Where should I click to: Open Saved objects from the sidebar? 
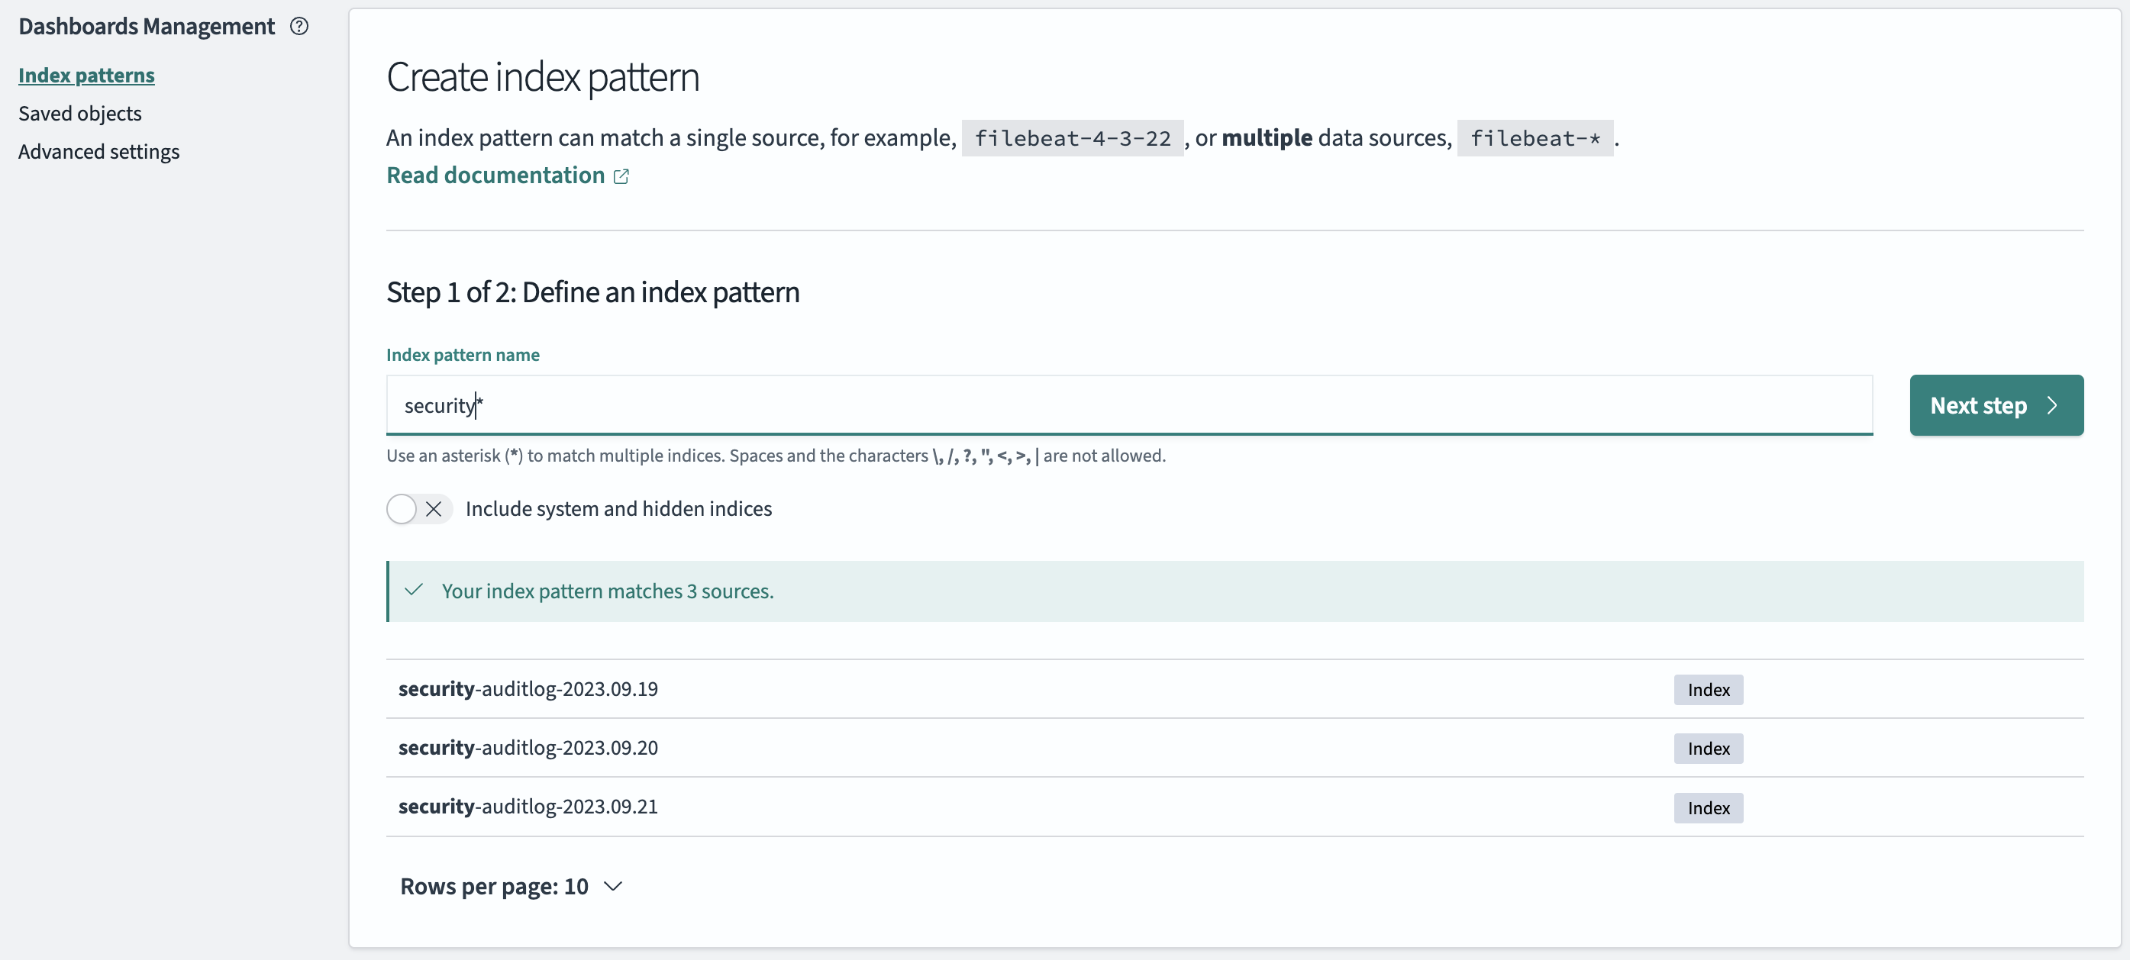pos(80,113)
